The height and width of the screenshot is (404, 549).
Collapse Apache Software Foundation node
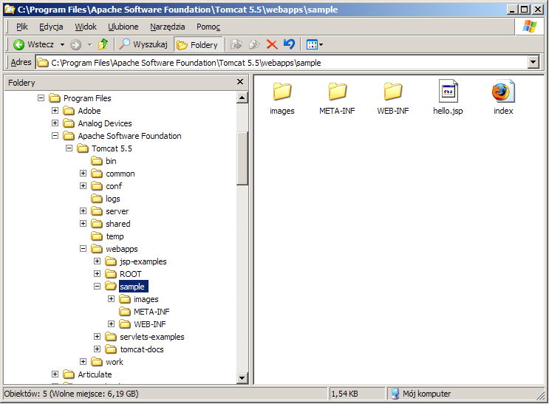coord(55,135)
